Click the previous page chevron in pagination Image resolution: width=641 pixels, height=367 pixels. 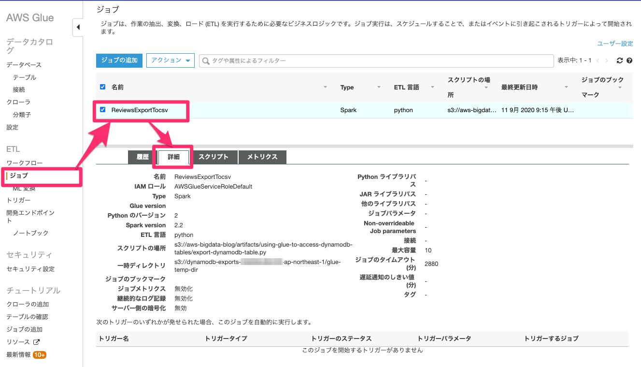598,60
